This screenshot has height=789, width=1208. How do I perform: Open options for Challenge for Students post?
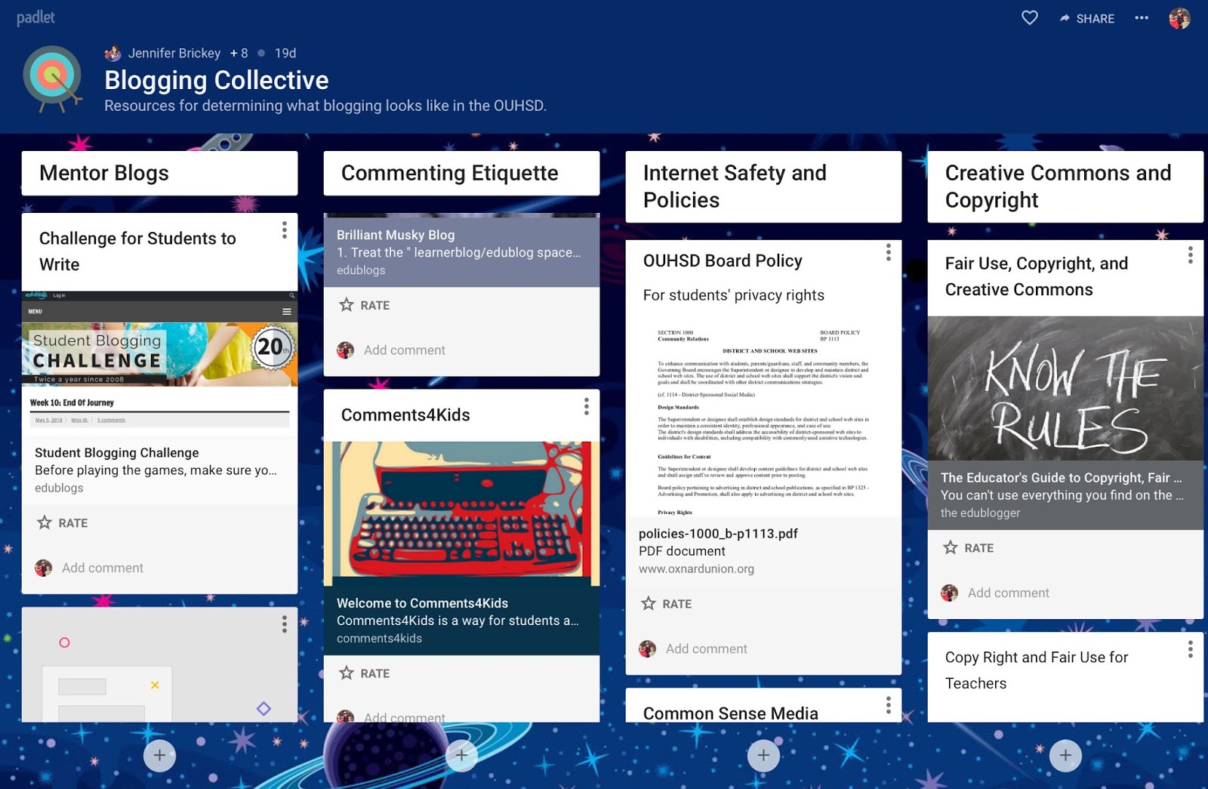pos(285,230)
